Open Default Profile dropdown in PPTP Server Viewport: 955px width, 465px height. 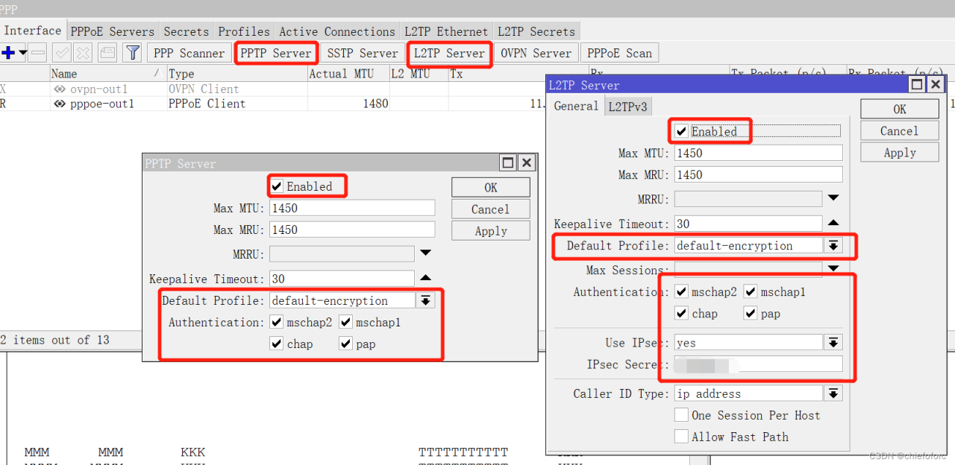[x=426, y=301]
